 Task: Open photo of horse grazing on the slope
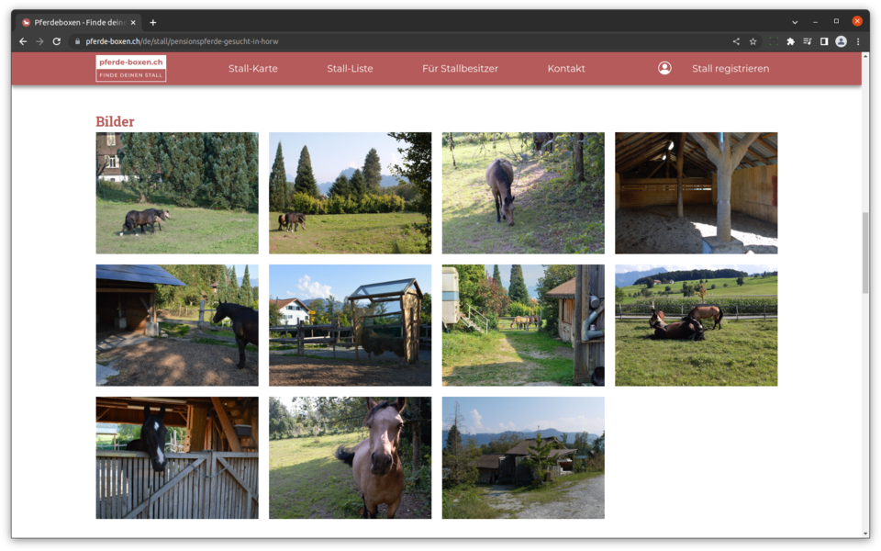(523, 193)
